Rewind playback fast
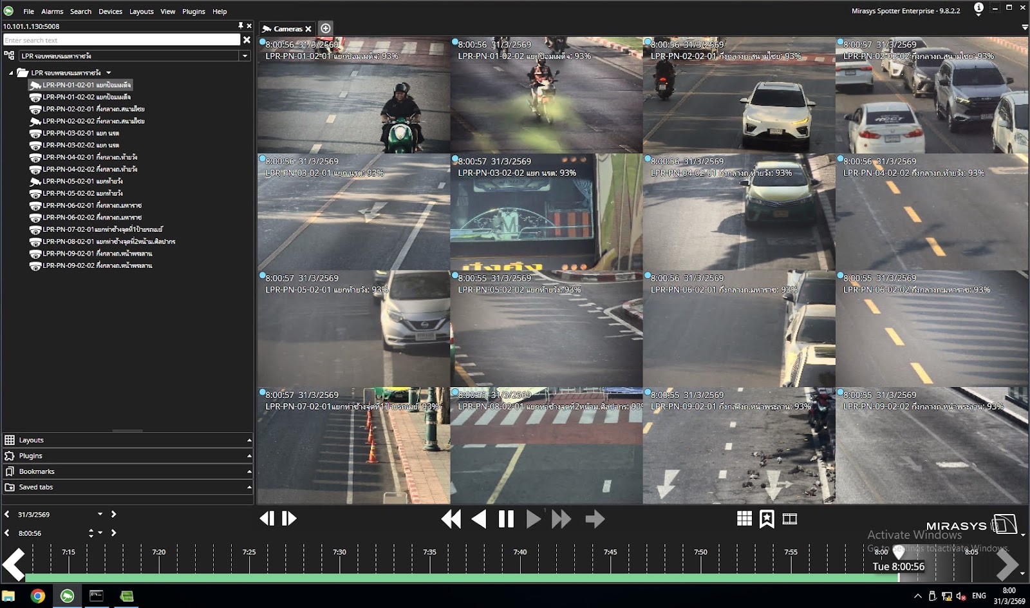Image resolution: width=1030 pixels, height=608 pixels. (x=451, y=519)
